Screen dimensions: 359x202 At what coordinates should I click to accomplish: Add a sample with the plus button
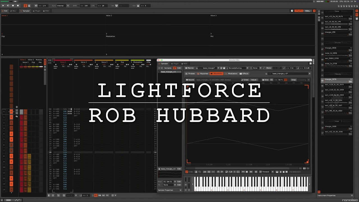tap(162, 68)
